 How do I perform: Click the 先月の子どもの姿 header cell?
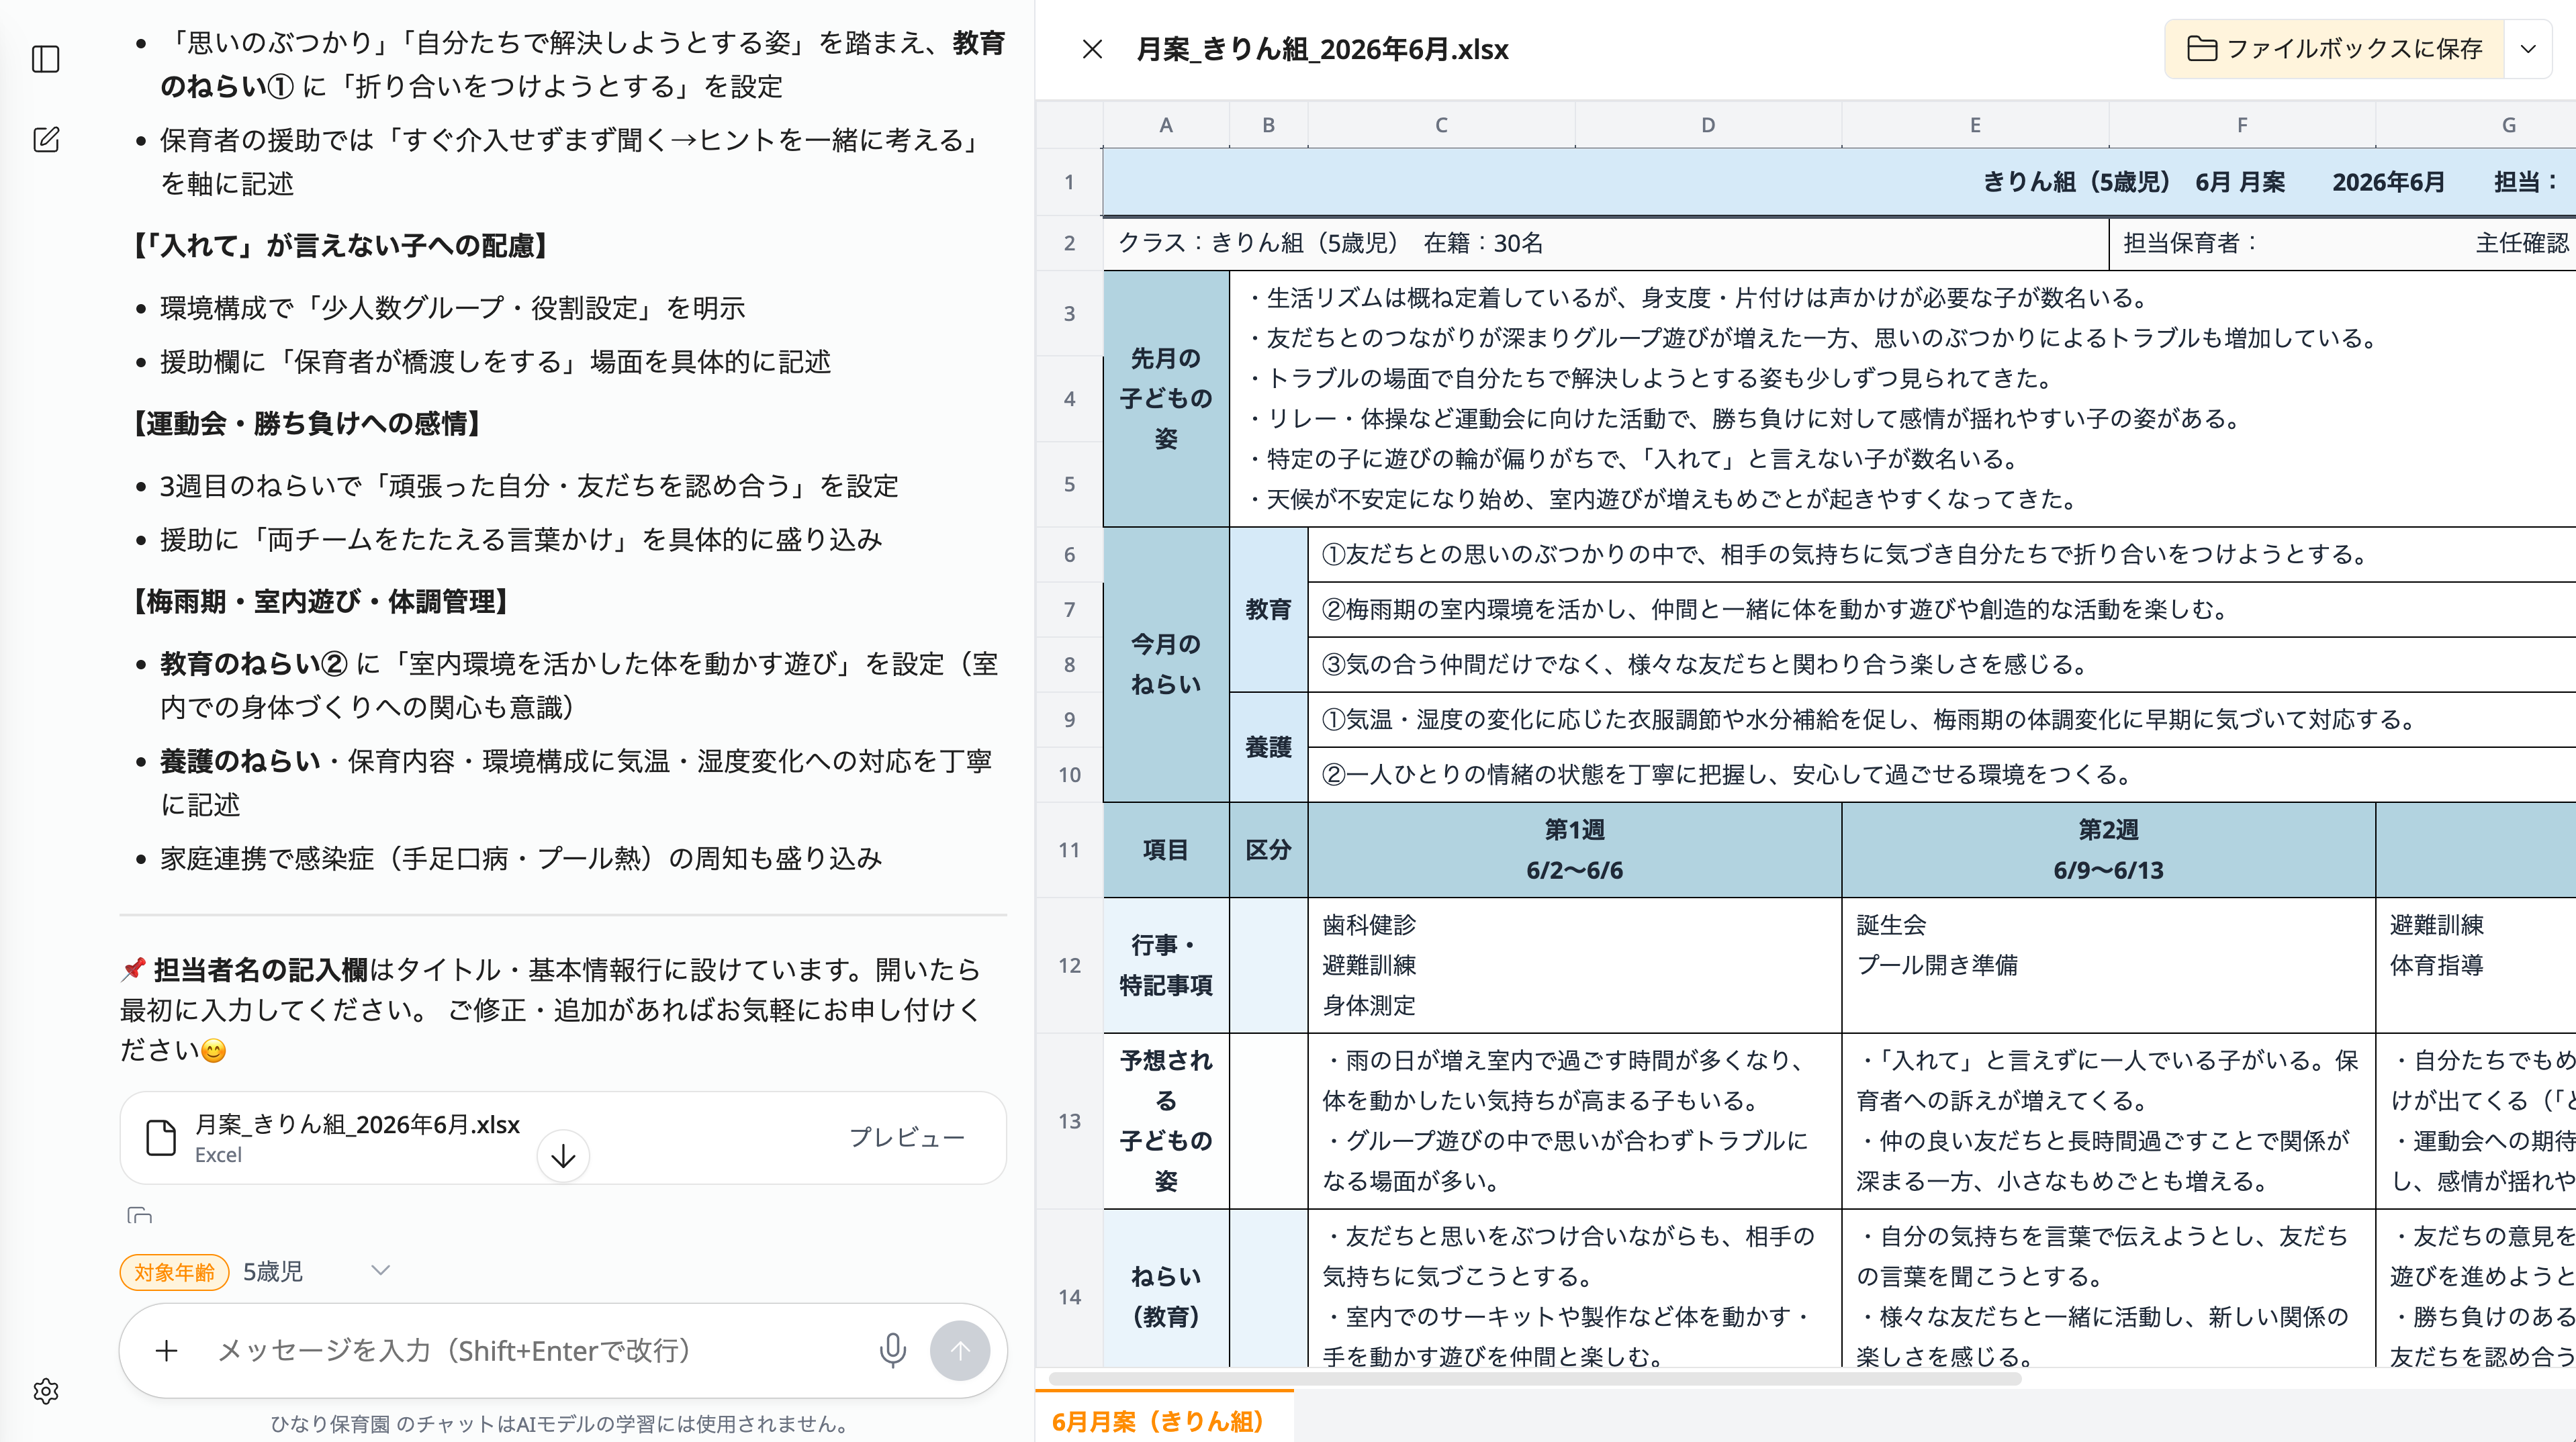[1166, 398]
